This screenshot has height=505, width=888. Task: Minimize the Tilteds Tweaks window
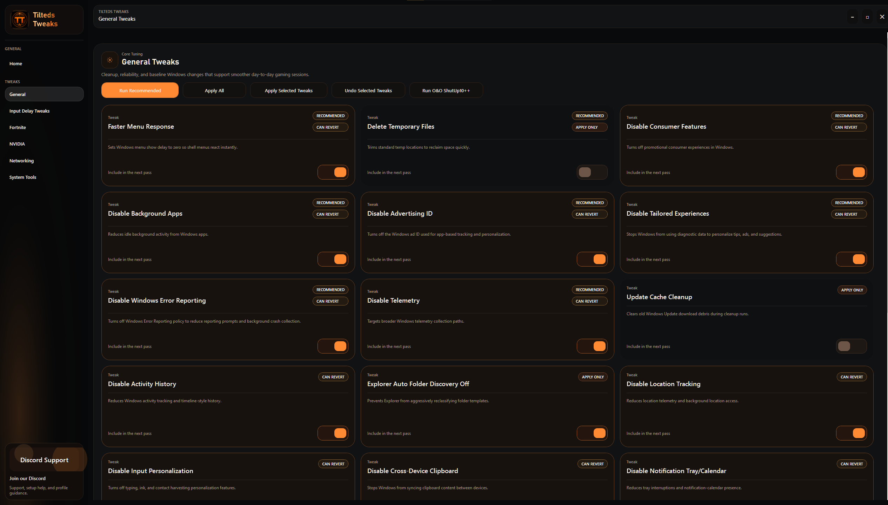(853, 17)
